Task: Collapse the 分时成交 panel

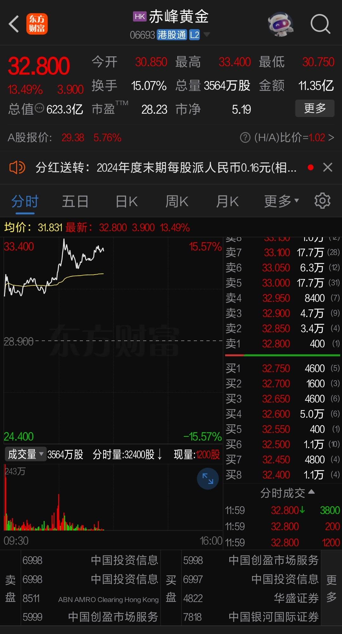Action: 287,493
